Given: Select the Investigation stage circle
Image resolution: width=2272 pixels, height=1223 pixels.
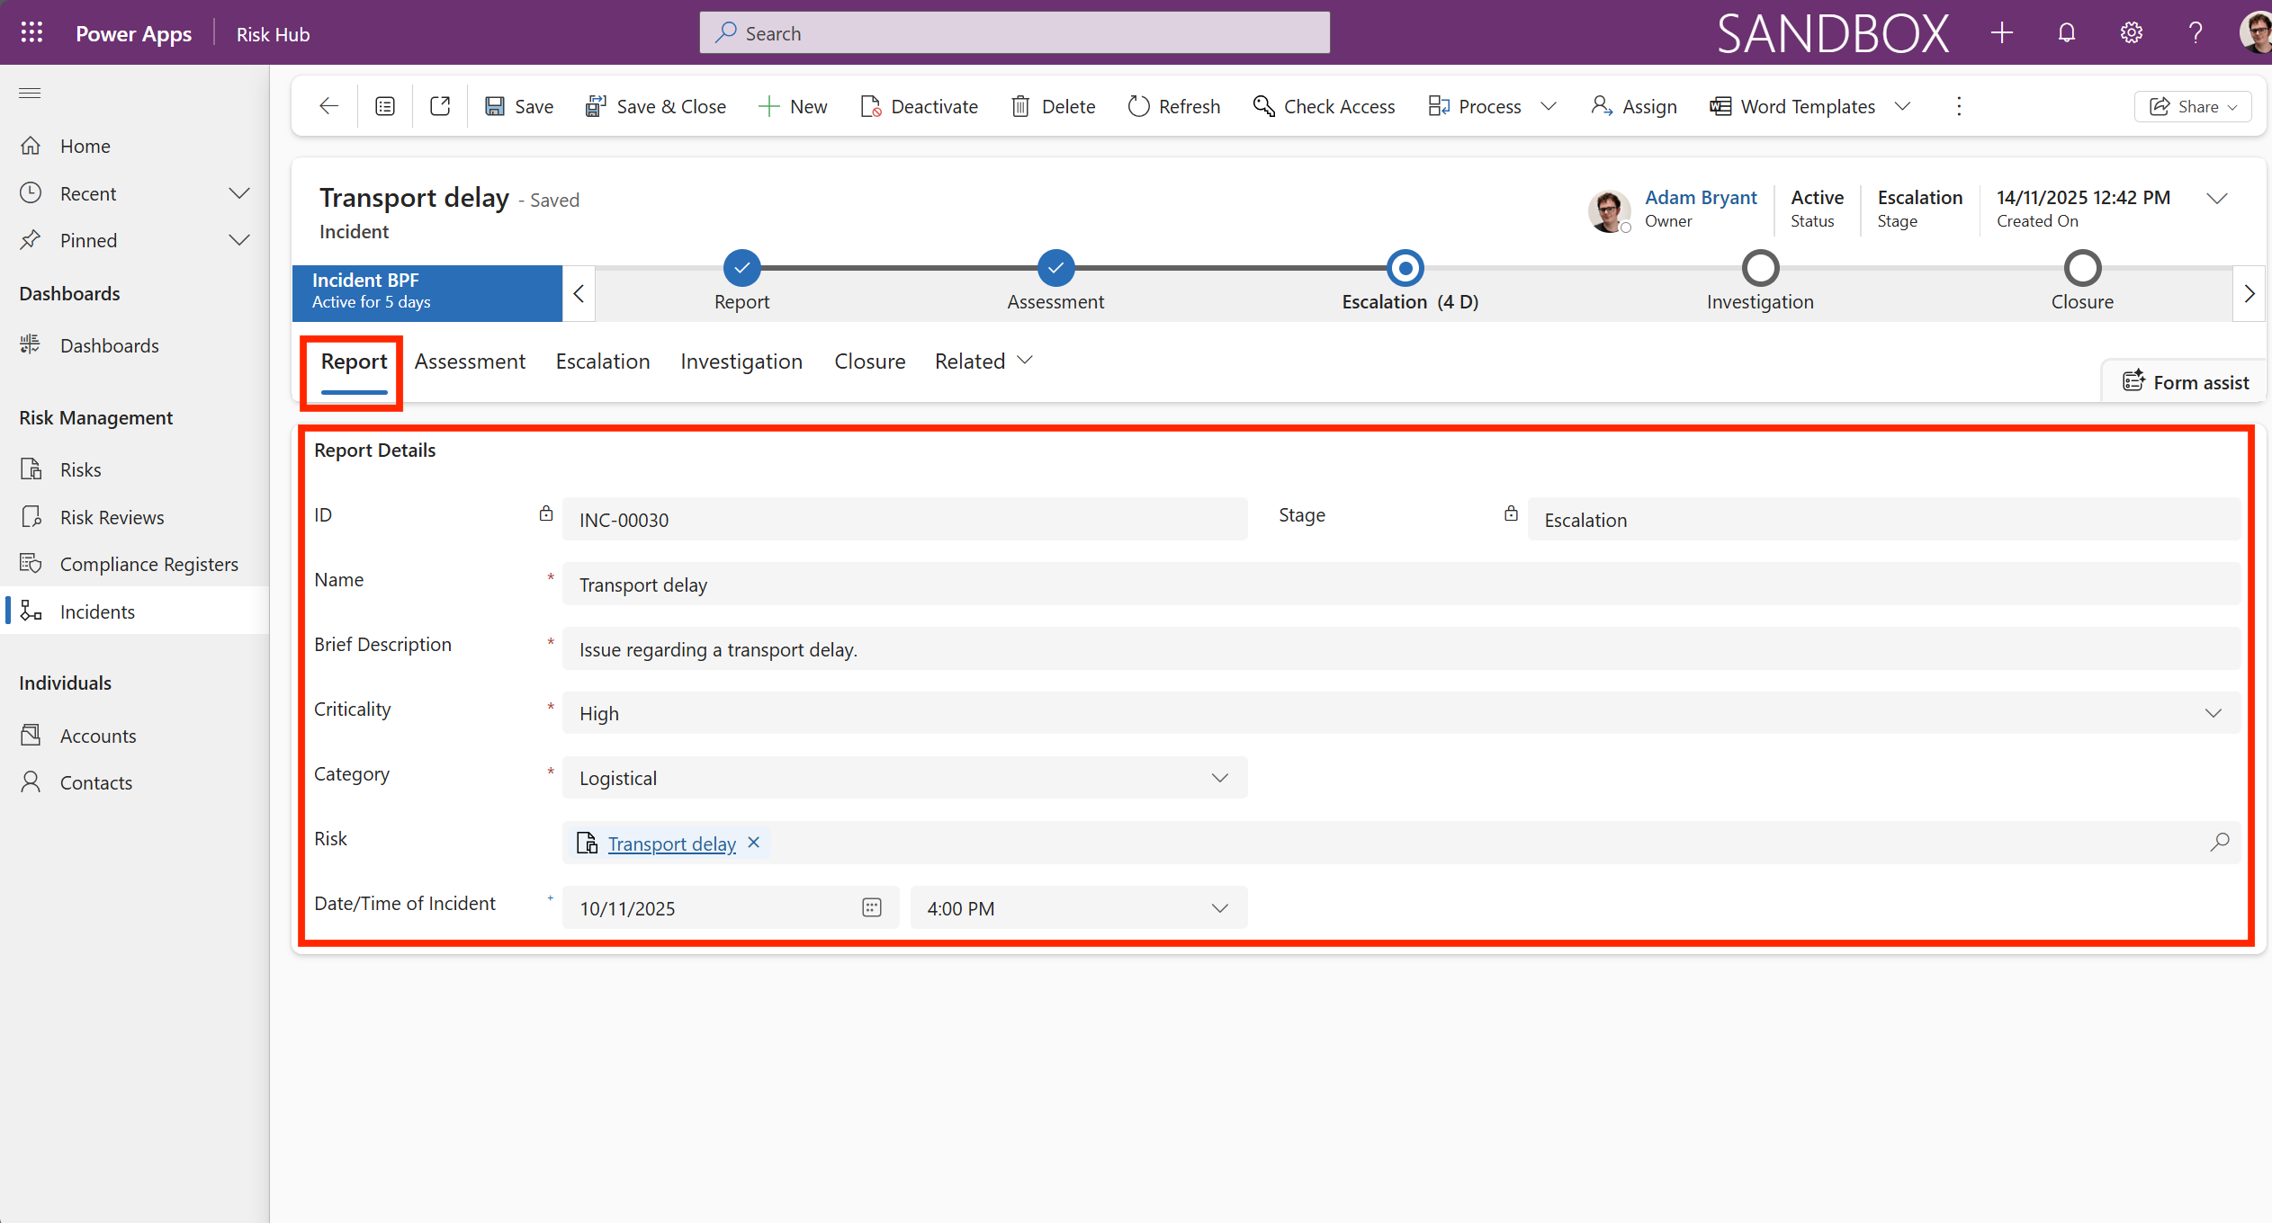Looking at the screenshot, I should [1760, 268].
